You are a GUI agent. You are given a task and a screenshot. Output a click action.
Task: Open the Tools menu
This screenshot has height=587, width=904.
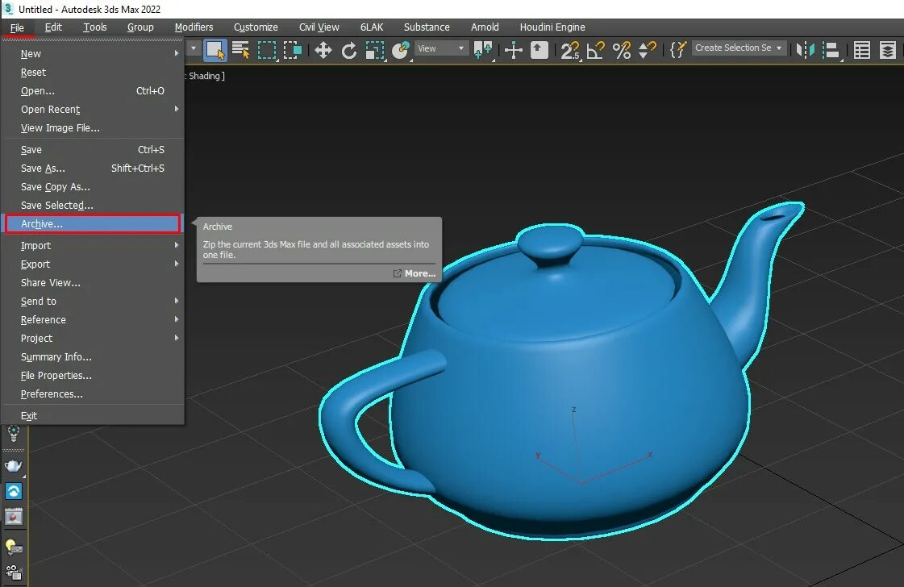94,27
